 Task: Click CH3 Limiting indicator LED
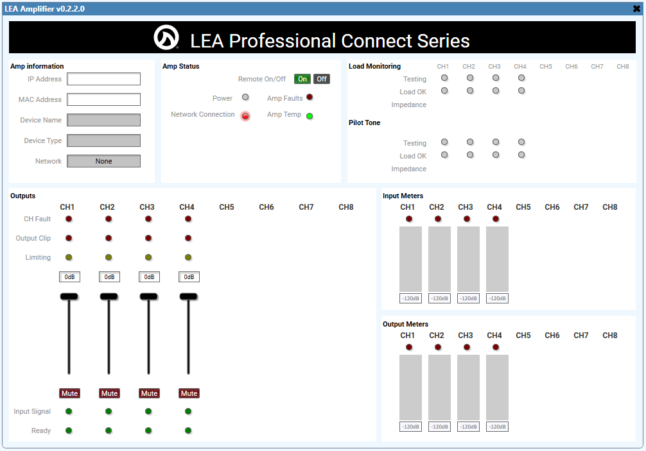click(x=148, y=258)
